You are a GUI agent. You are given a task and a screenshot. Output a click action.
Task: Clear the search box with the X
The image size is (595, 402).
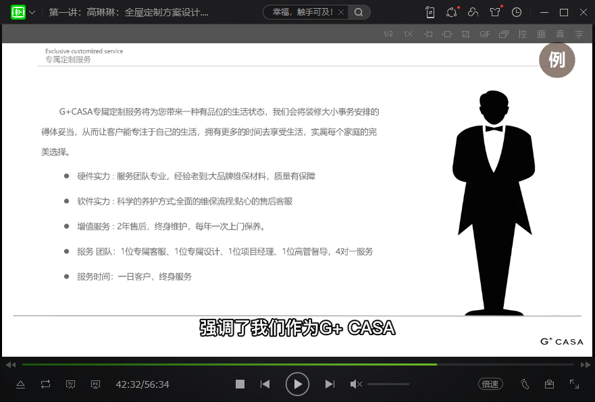click(x=340, y=12)
